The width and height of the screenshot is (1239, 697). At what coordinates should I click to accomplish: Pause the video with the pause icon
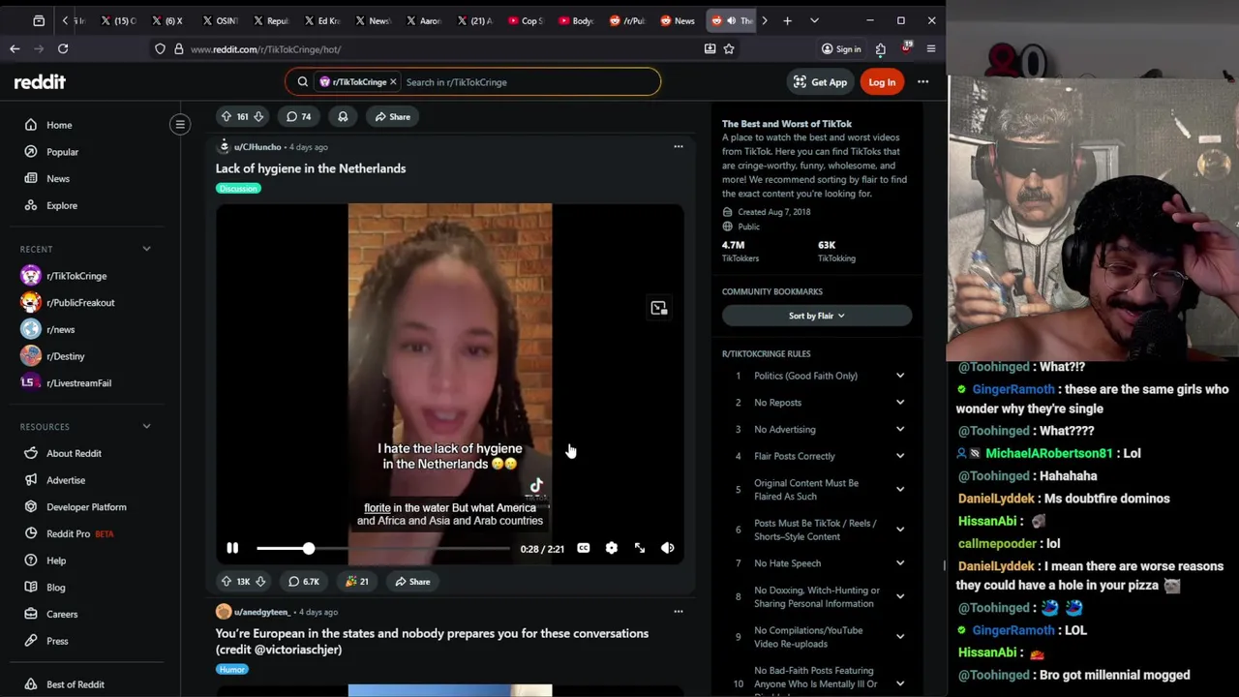tap(232, 549)
